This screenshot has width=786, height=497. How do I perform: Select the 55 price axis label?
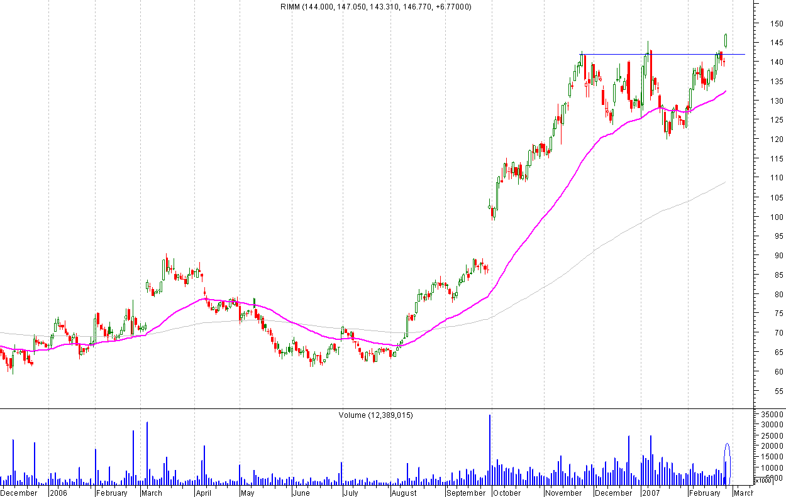coord(778,391)
